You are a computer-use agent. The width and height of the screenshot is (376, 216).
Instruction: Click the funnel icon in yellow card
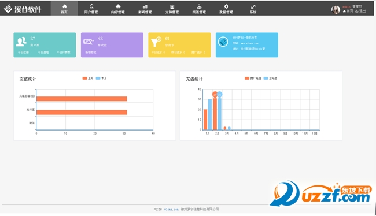(x=156, y=42)
